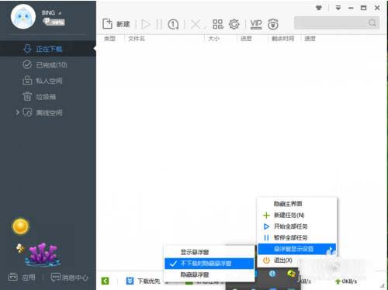The image size is (388, 290).
Task: Open the app grid icon in toolbar
Action: 218,24
